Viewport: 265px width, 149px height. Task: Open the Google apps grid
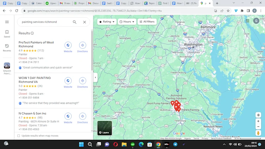click(x=247, y=21)
